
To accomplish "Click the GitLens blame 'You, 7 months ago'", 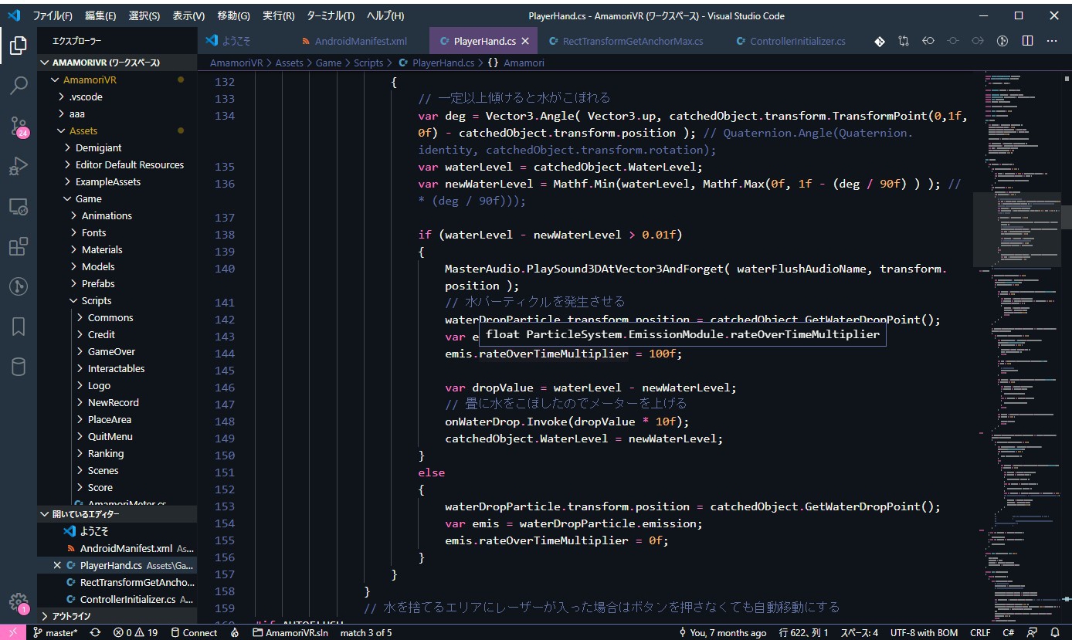I will click(x=723, y=632).
